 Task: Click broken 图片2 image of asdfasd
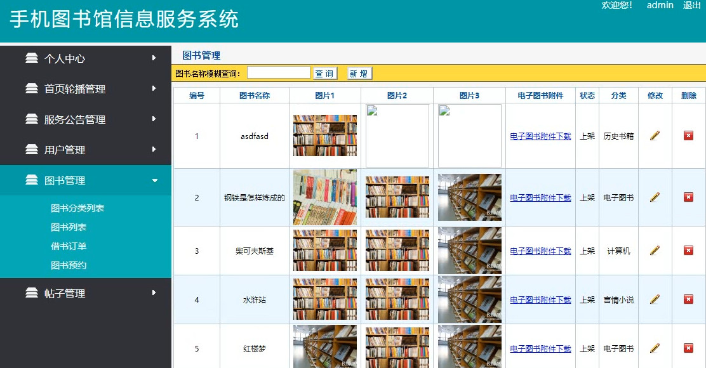point(397,136)
